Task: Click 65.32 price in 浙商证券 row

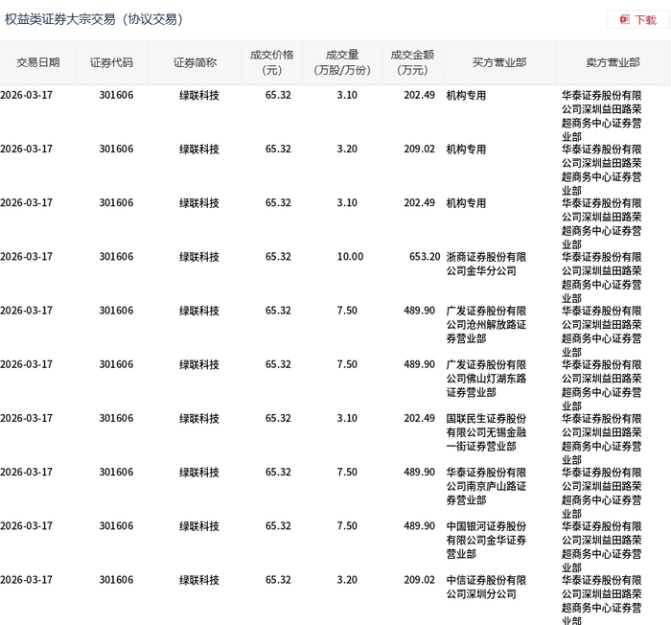Action: click(278, 257)
